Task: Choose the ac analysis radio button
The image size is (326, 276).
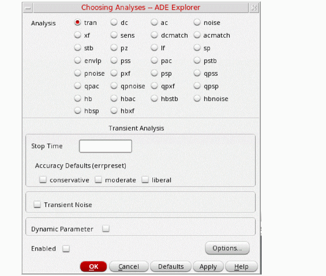Action: (x=154, y=22)
